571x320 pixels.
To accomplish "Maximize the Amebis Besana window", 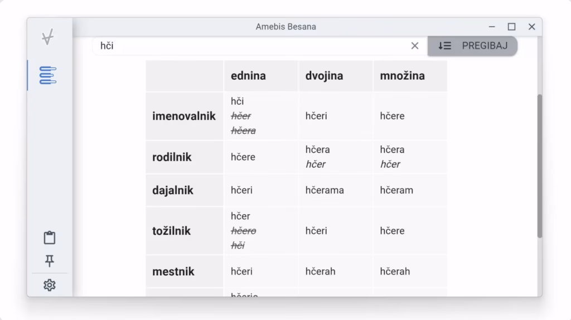I will (511, 27).
